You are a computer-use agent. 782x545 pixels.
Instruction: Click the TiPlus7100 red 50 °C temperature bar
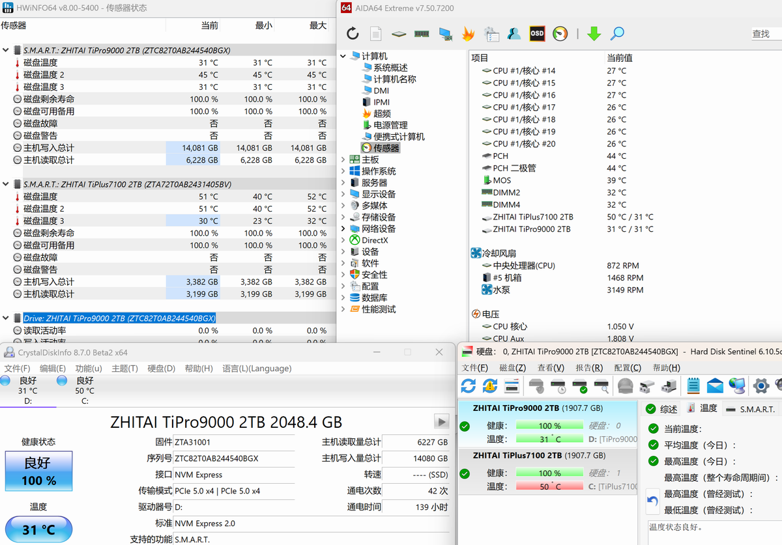pyautogui.click(x=549, y=486)
